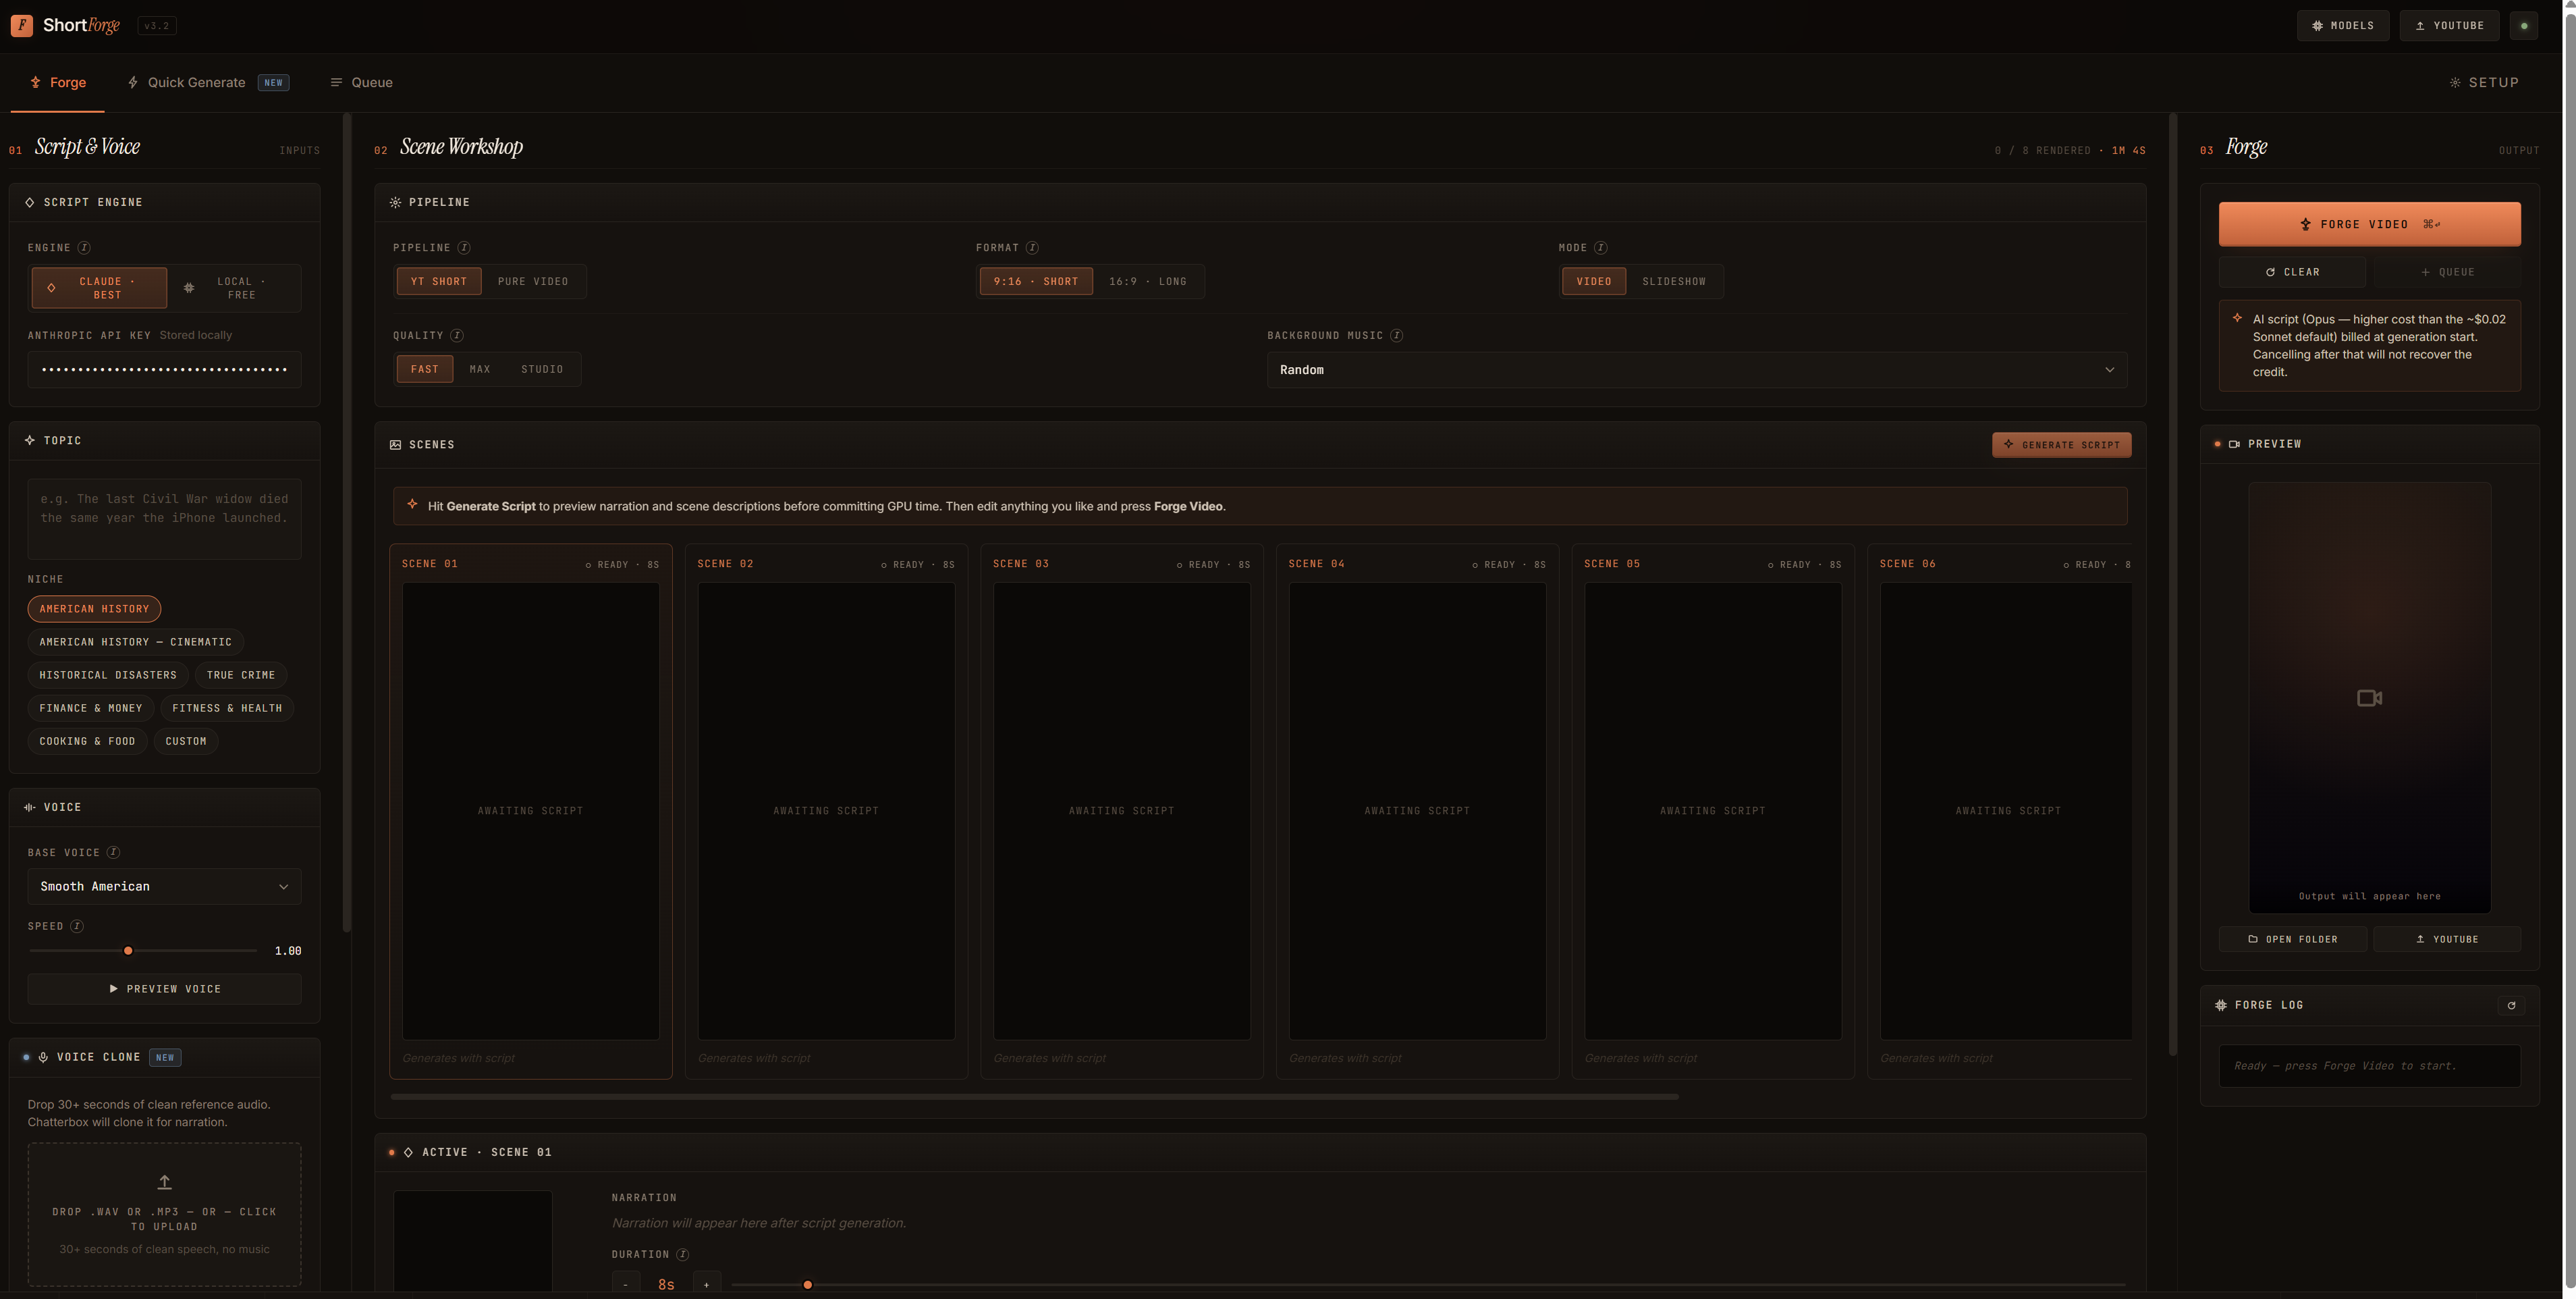Click the Voice Clone microphone icon
The image size is (2576, 1299).
[x=43, y=1058]
